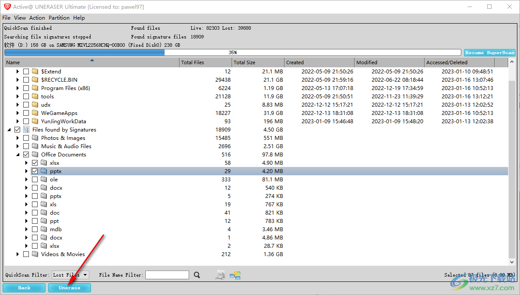The height and width of the screenshot is (295, 520).
Task: Toggle the Files found by Signatures checkbox
Action: coord(17,129)
